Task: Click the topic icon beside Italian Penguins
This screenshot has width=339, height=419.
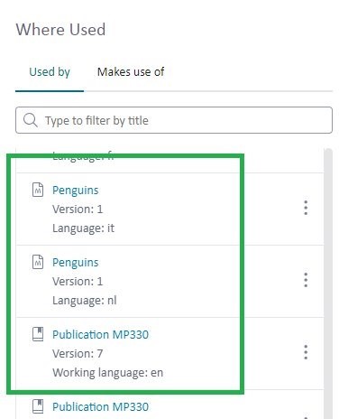Action: point(38,190)
